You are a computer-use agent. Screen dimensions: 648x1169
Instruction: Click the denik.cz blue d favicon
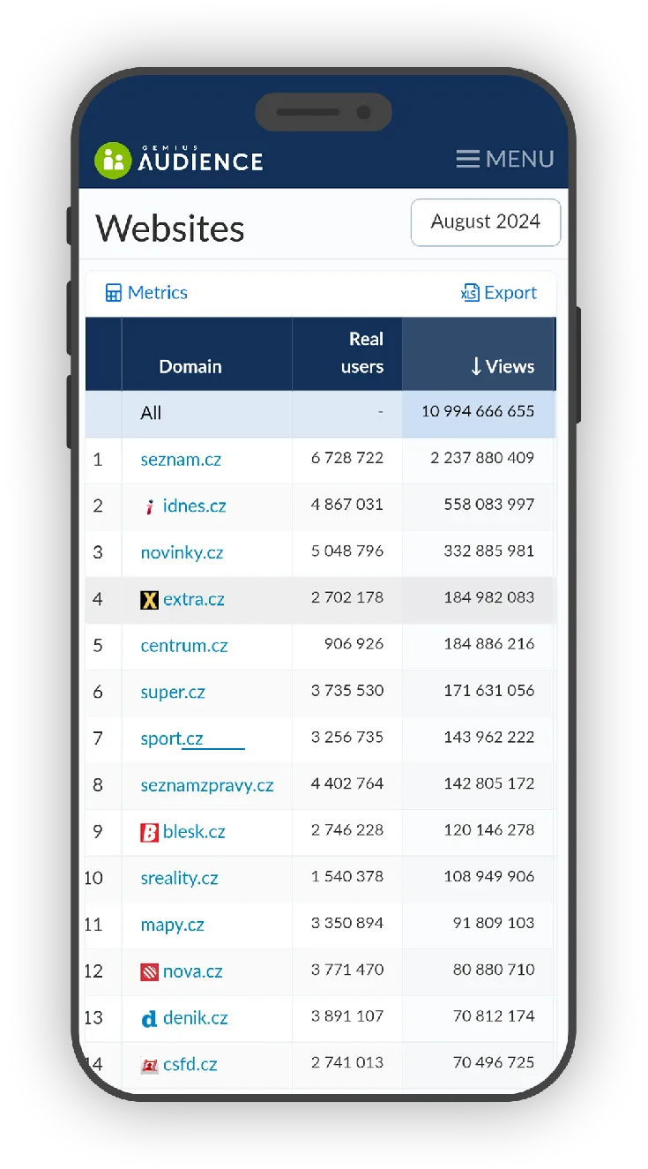pyautogui.click(x=149, y=1019)
